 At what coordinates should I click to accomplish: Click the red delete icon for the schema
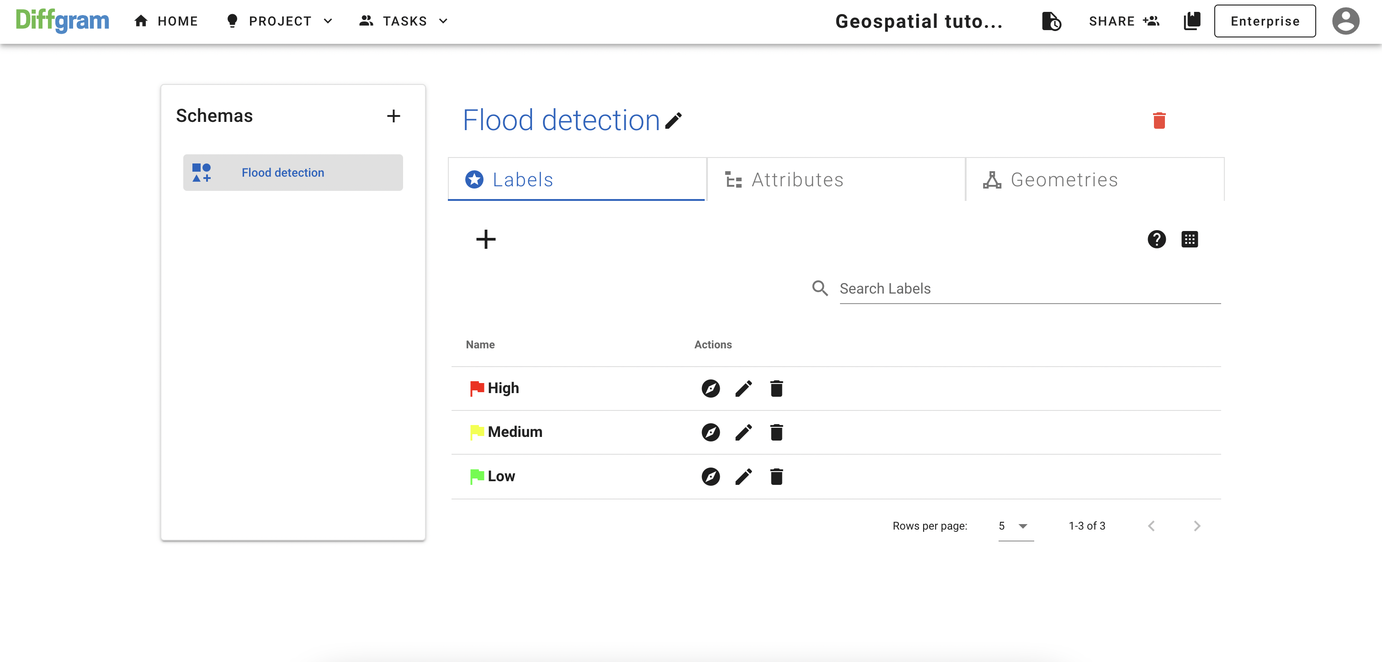pyautogui.click(x=1159, y=121)
